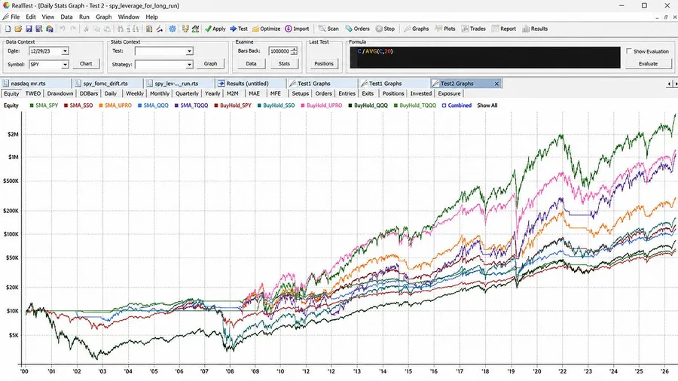
Task: Click the Evaluate button
Action: pyautogui.click(x=648, y=63)
